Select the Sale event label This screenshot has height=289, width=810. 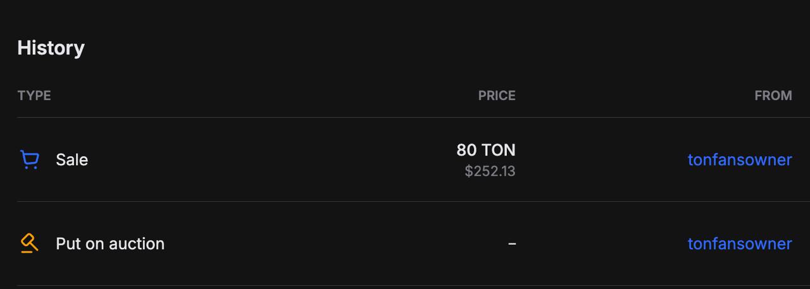tap(72, 160)
